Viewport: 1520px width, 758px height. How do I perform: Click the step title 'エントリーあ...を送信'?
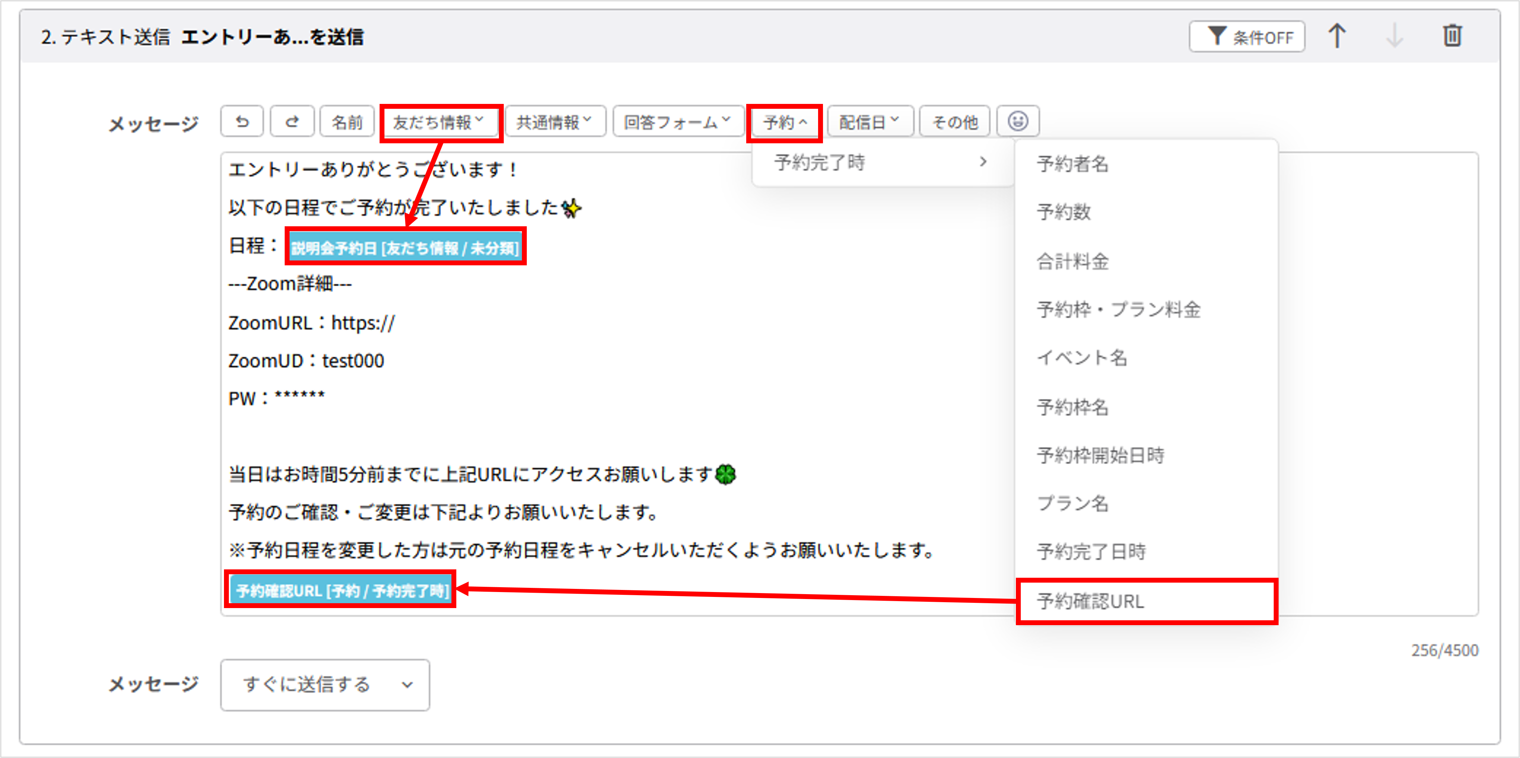pos(272,37)
